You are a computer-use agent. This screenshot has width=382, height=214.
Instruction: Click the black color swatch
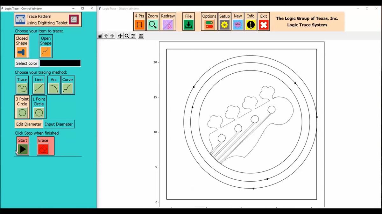pyautogui.click(x=60, y=63)
